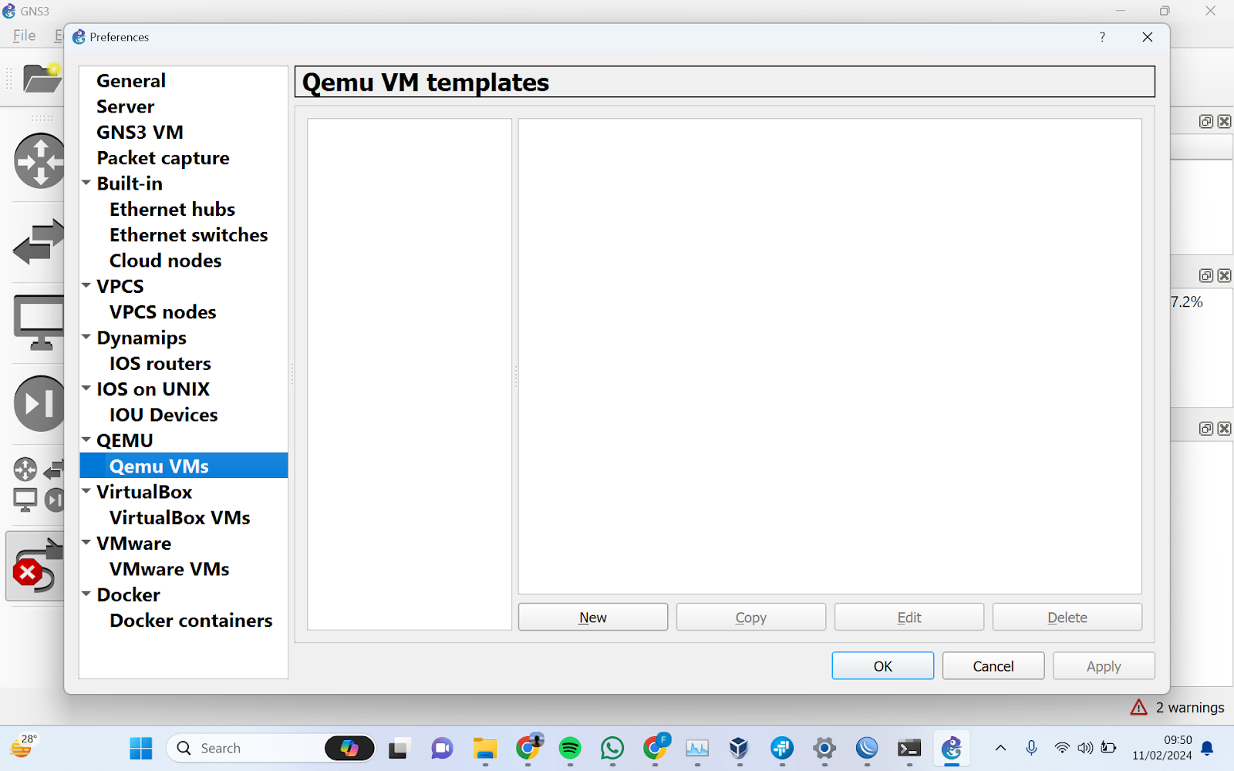The width and height of the screenshot is (1234, 771).
Task: Click the Edit template button
Action: pyautogui.click(x=909, y=617)
